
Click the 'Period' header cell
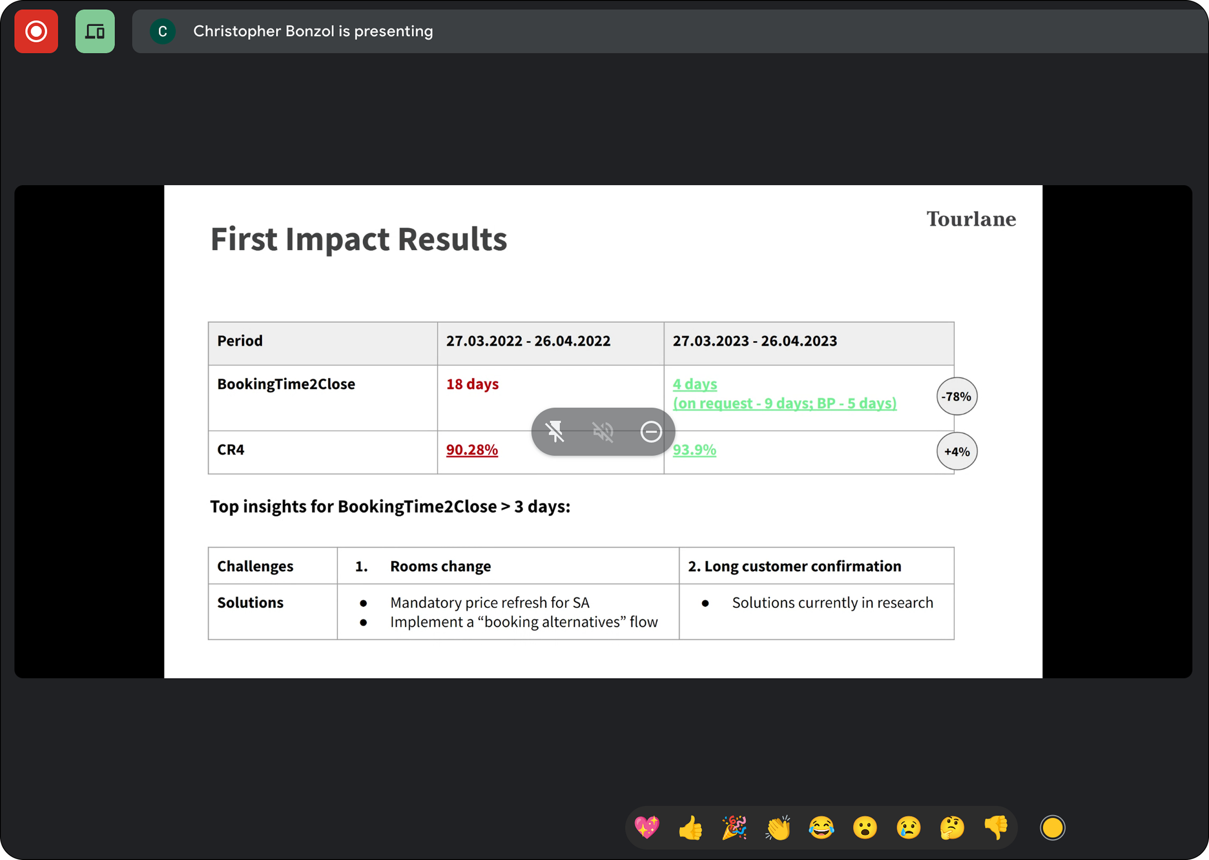tap(323, 343)
